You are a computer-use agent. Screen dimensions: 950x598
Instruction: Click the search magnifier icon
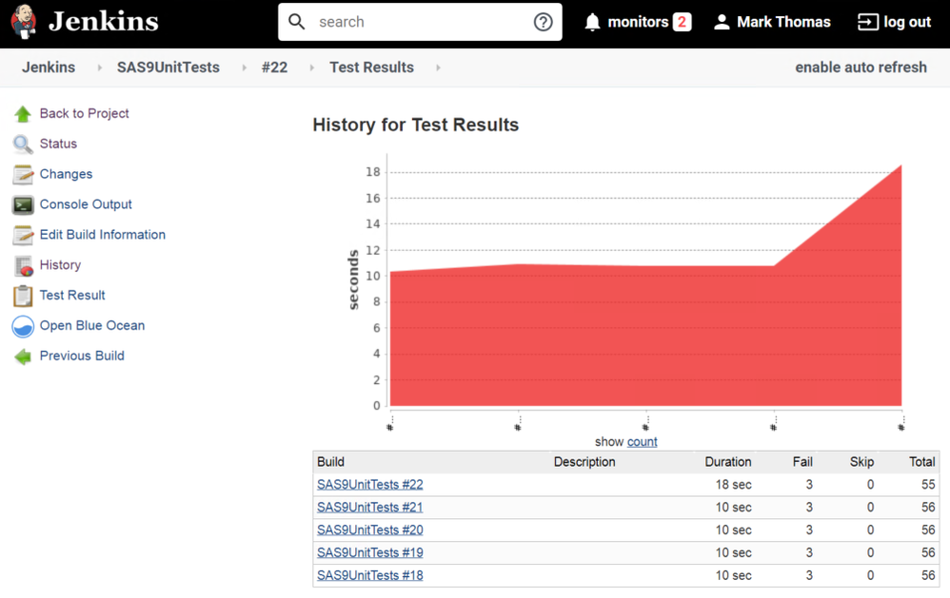(296, 22)
